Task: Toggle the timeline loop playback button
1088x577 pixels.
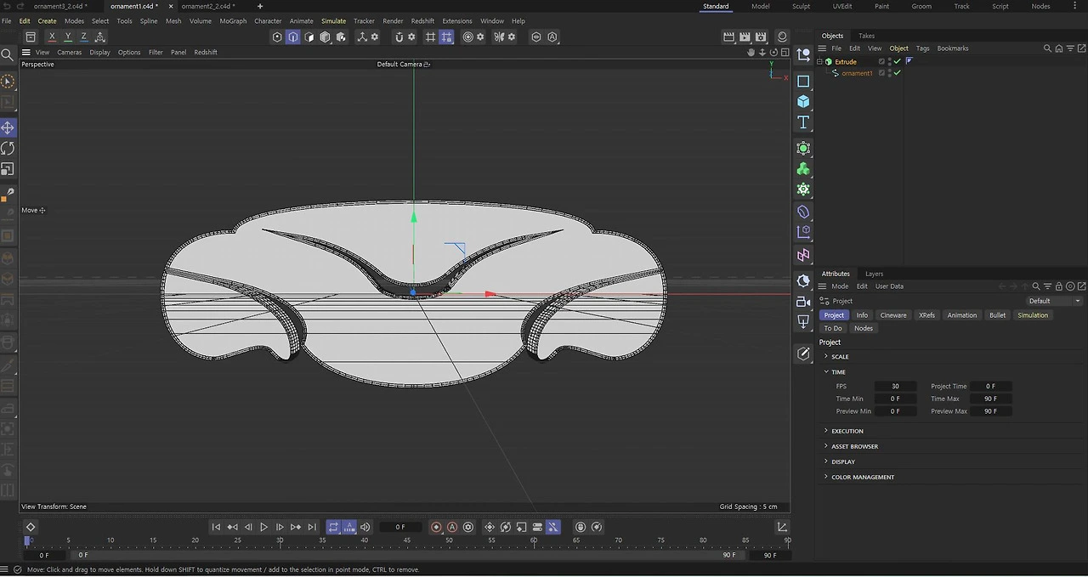Action: (333, 527)
